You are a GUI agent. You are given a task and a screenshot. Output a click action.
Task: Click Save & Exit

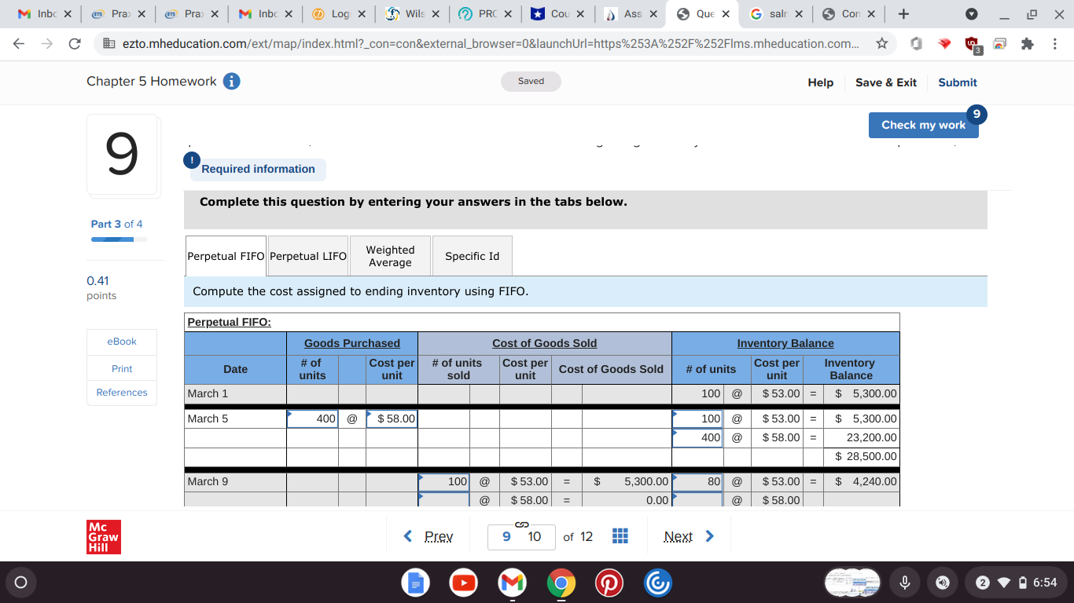[886, 82]
